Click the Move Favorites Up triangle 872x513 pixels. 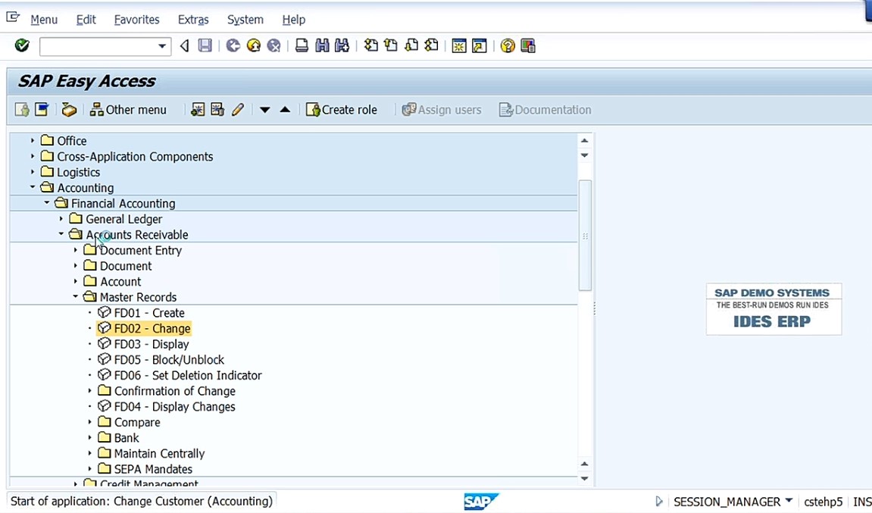pyautogui.click(x=285, y=110)
